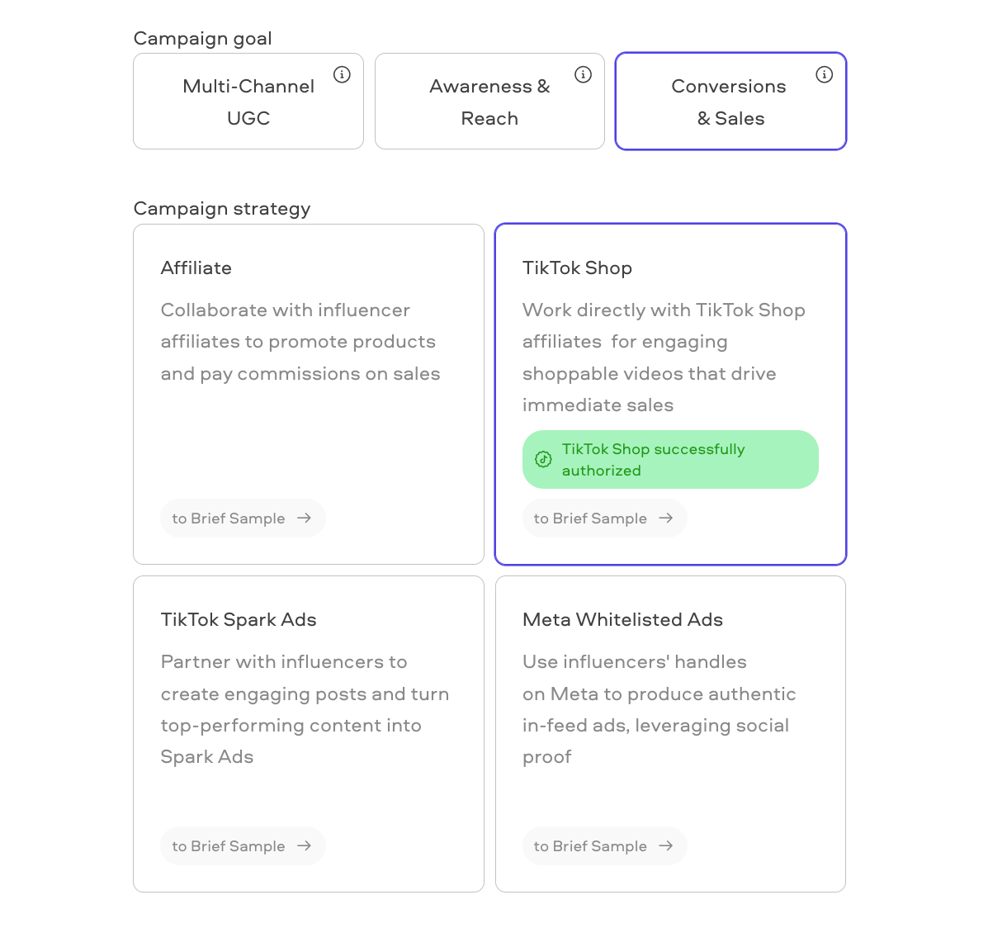This screenshot has width=1007, height=928.
Task: Open info icon on Conversions & Sales card
Action: 824,75
